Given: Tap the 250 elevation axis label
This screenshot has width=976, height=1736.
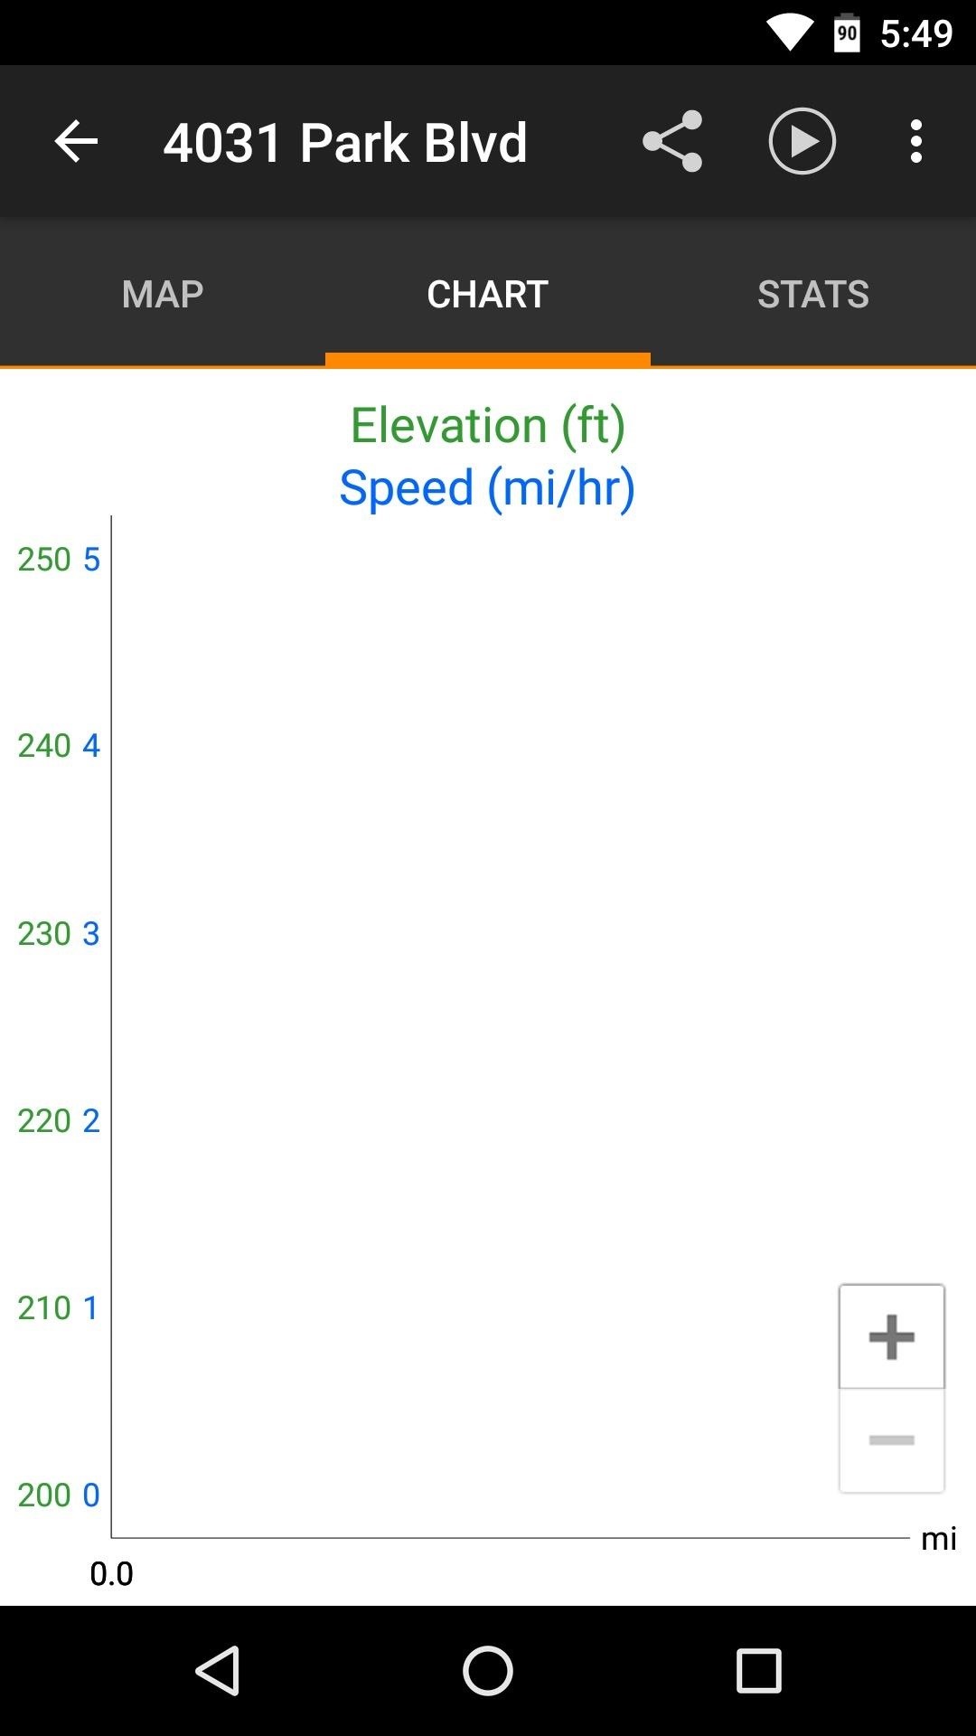Looking at the screenshot, I should [44, 560].
